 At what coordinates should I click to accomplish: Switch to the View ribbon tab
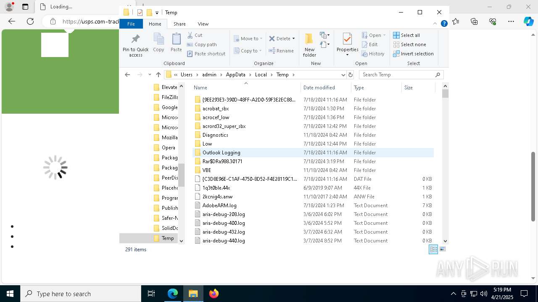[203, 24]
